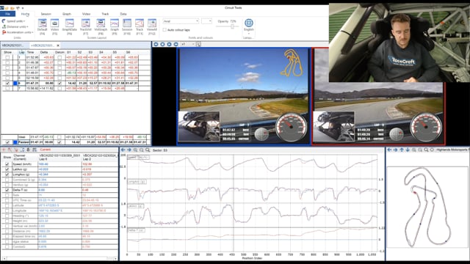The image size is (470, 264).
Task: Switch to the Session ribbon tab
Action: (x=46, y=14)
